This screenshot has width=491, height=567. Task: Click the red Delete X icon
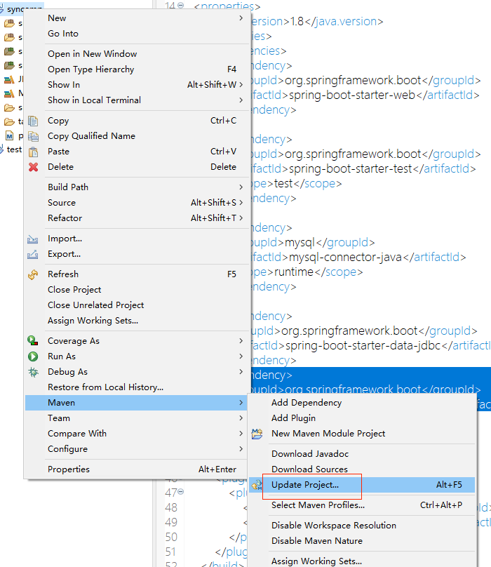coord(33,167)
